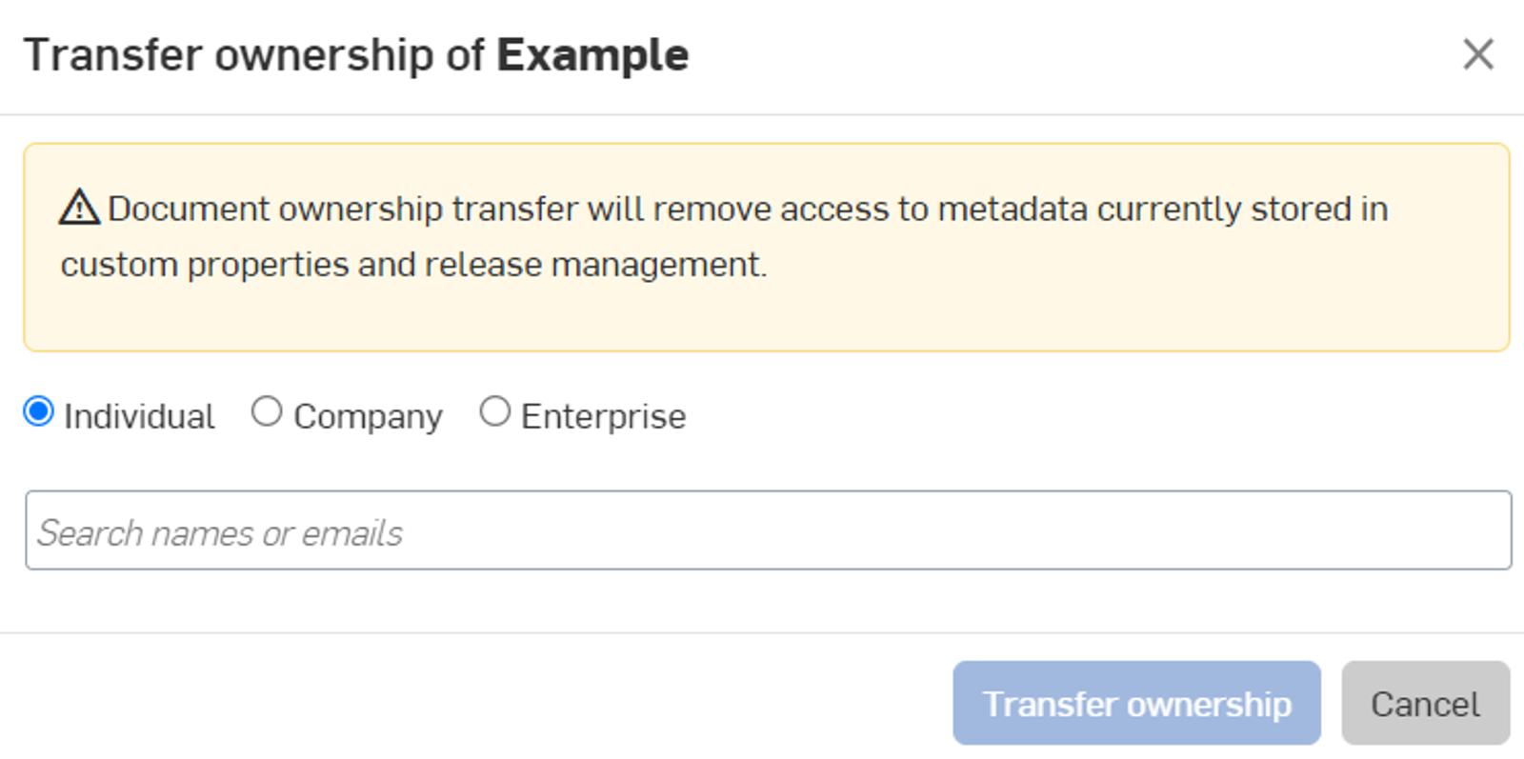Viewport: 1524px width, 759px height.
Task: Click the Company option label text
Action: [x=368, y=417]
